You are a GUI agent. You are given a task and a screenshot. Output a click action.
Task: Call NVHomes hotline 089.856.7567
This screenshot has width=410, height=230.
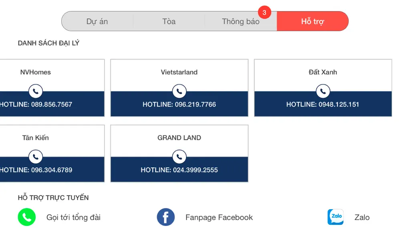[36, 104]
